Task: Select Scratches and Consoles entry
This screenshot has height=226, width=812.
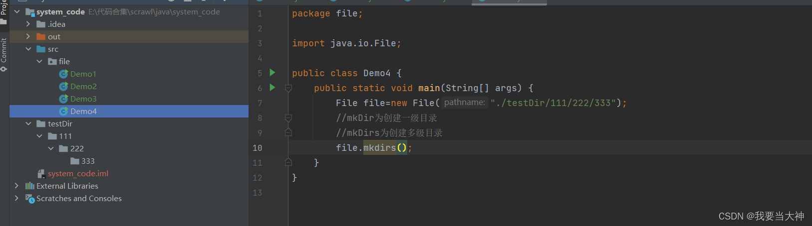Action: pyautogui.click(x=79, y=198)
